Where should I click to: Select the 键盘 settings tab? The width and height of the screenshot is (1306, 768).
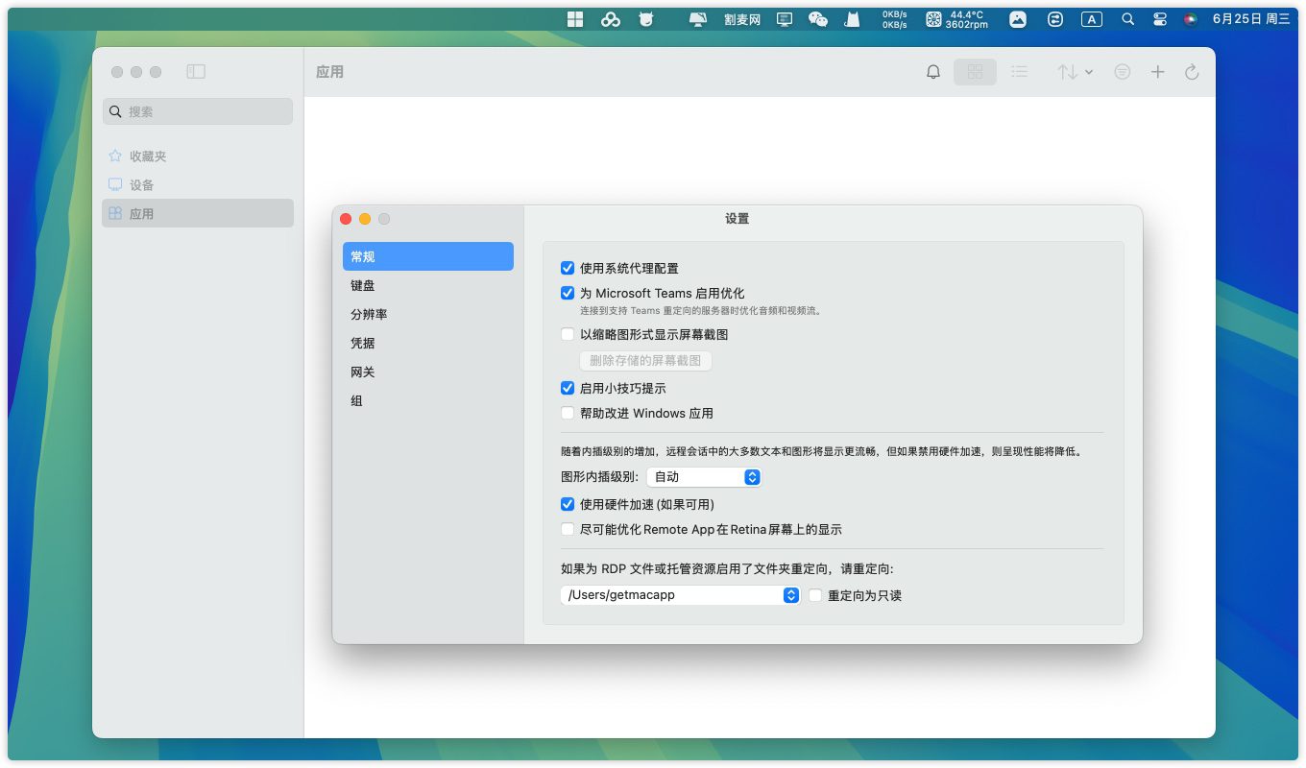pos(363,286)
